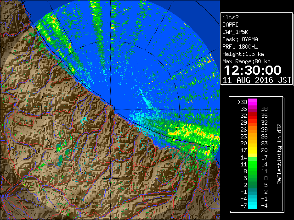Viewport: 294px width, 220px height.
Task: Click the 'Max Range:80 km' line
Action: [x=246, y=61]
